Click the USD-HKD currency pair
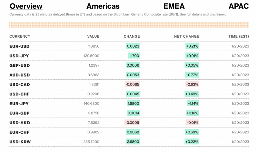258x154 pixels. pos(19,122)
